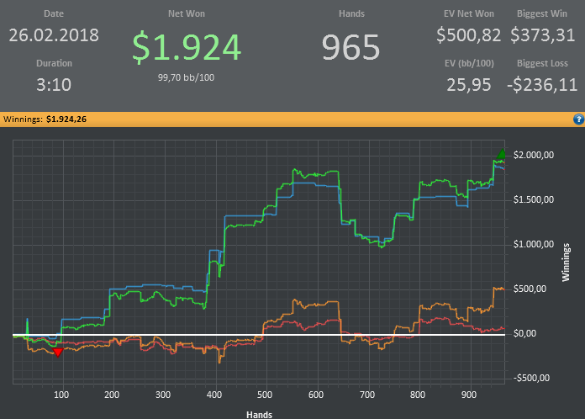585x419 pixels.
Task: Click the Biggest Loss header label
Action: click(542, 63)
